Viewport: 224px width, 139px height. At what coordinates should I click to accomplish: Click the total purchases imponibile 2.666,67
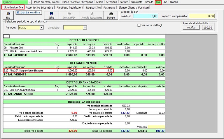pos(71,55)
